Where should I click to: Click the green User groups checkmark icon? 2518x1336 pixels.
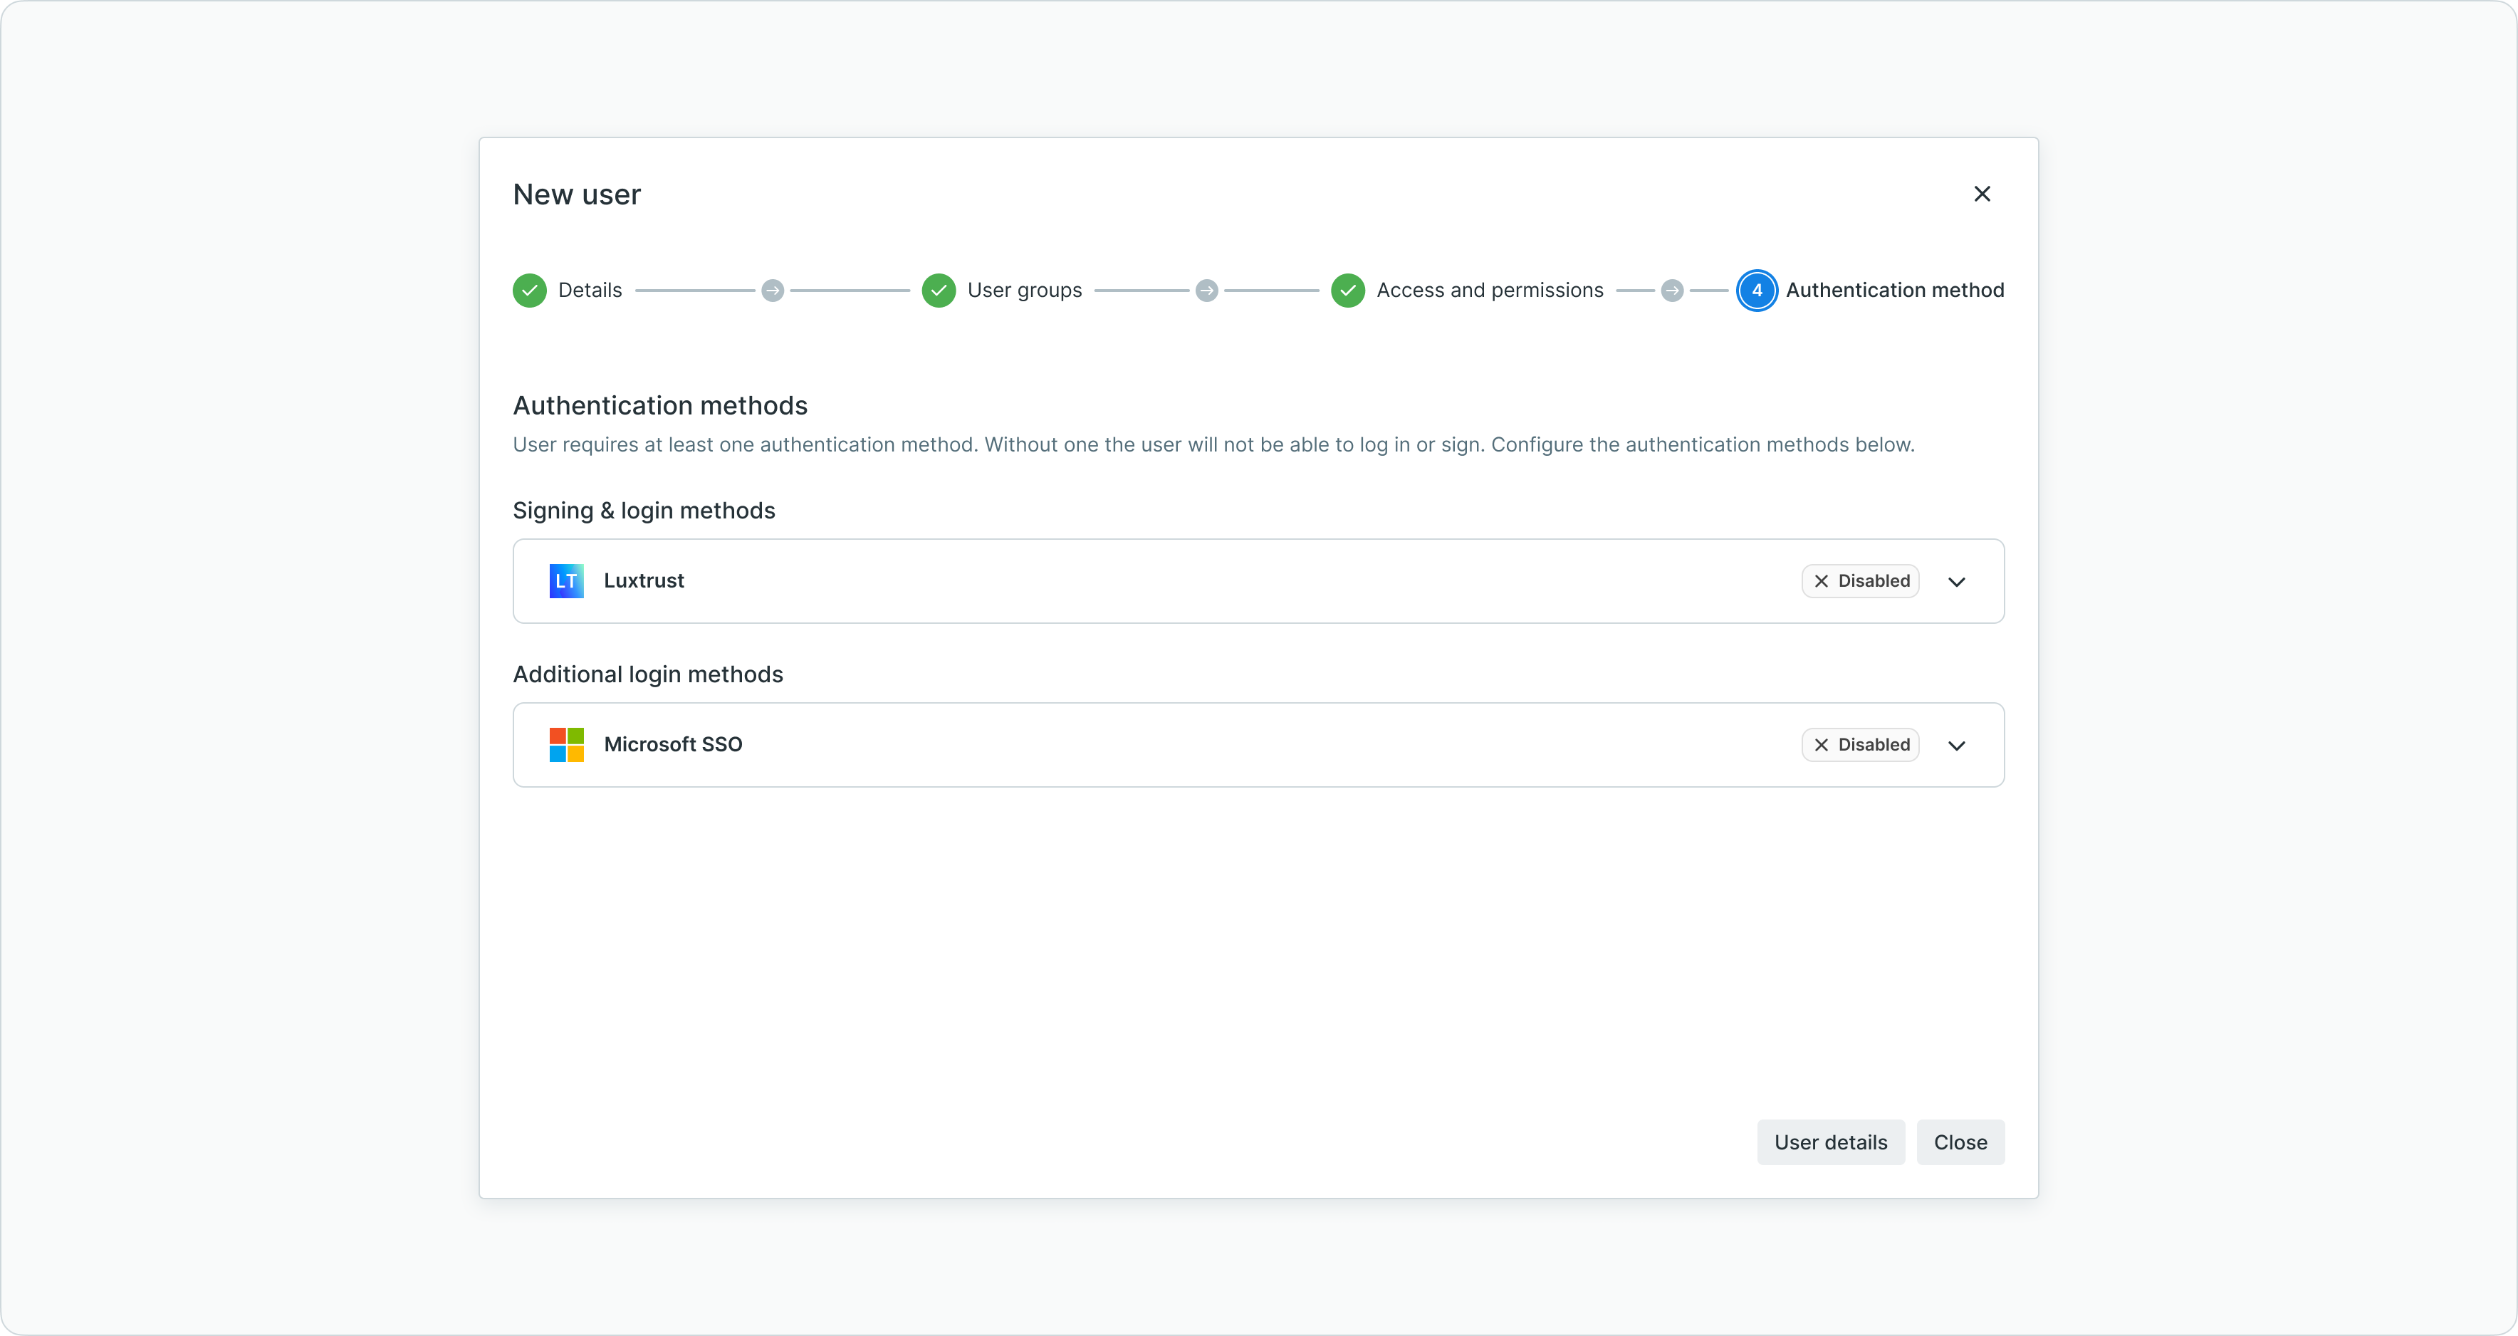(939, 291)
